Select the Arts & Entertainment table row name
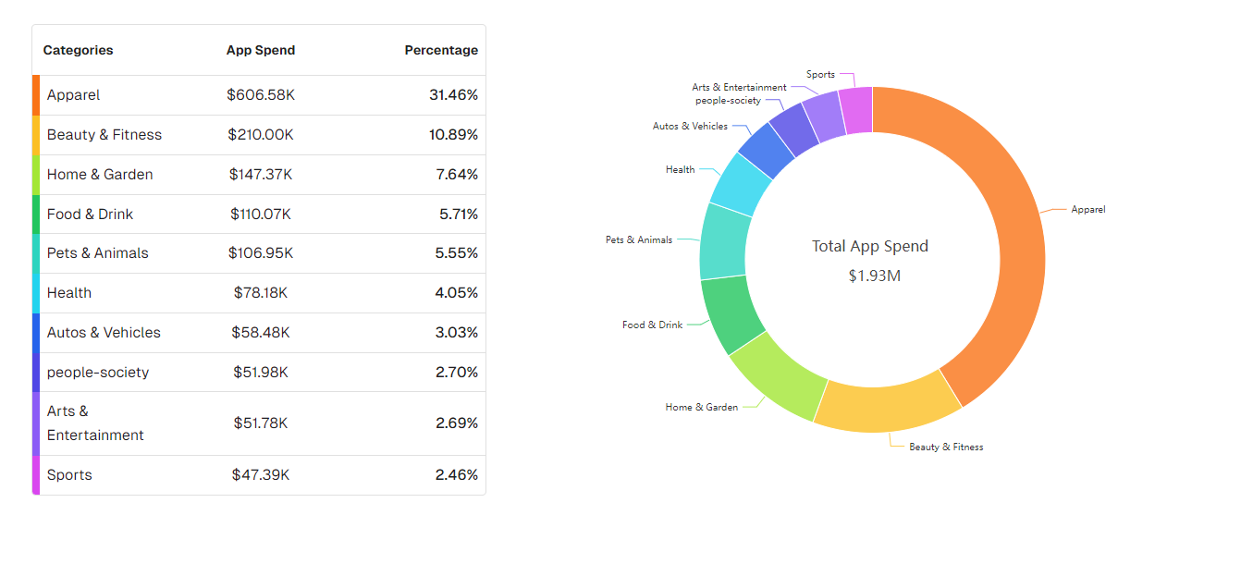This screenshot has width=1253, height=564. point(95,423)
